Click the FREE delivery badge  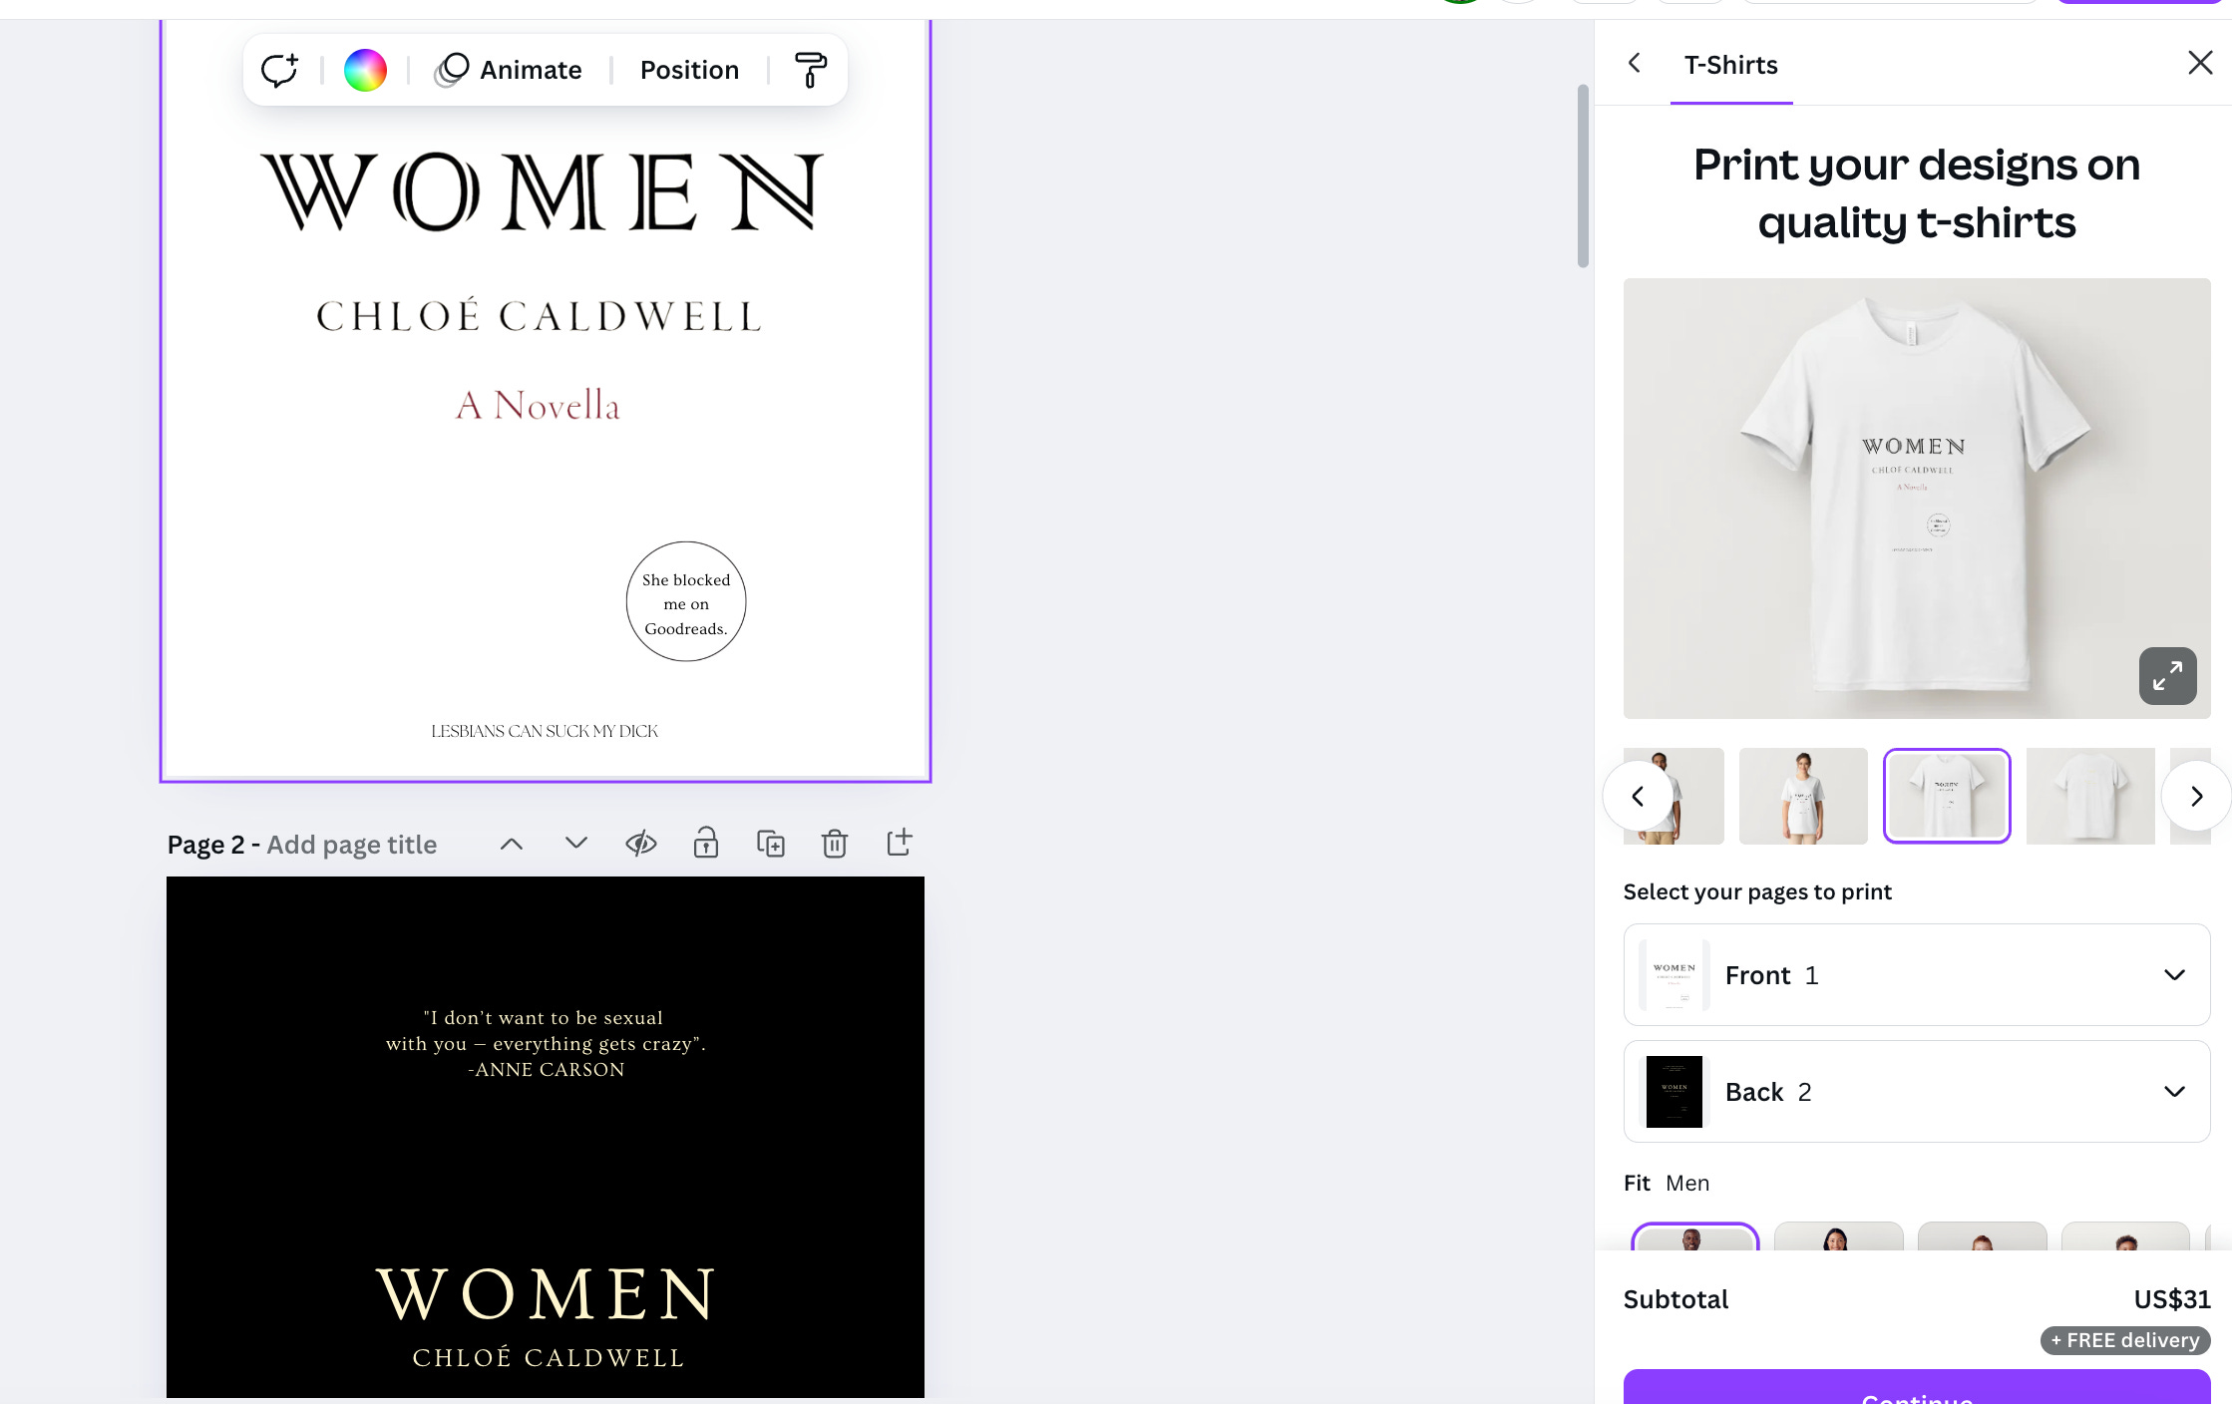tap(2125, 1340)
